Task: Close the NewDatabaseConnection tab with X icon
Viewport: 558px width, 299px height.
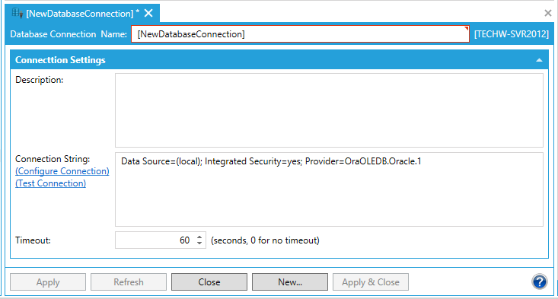Action: pos(148,14)
